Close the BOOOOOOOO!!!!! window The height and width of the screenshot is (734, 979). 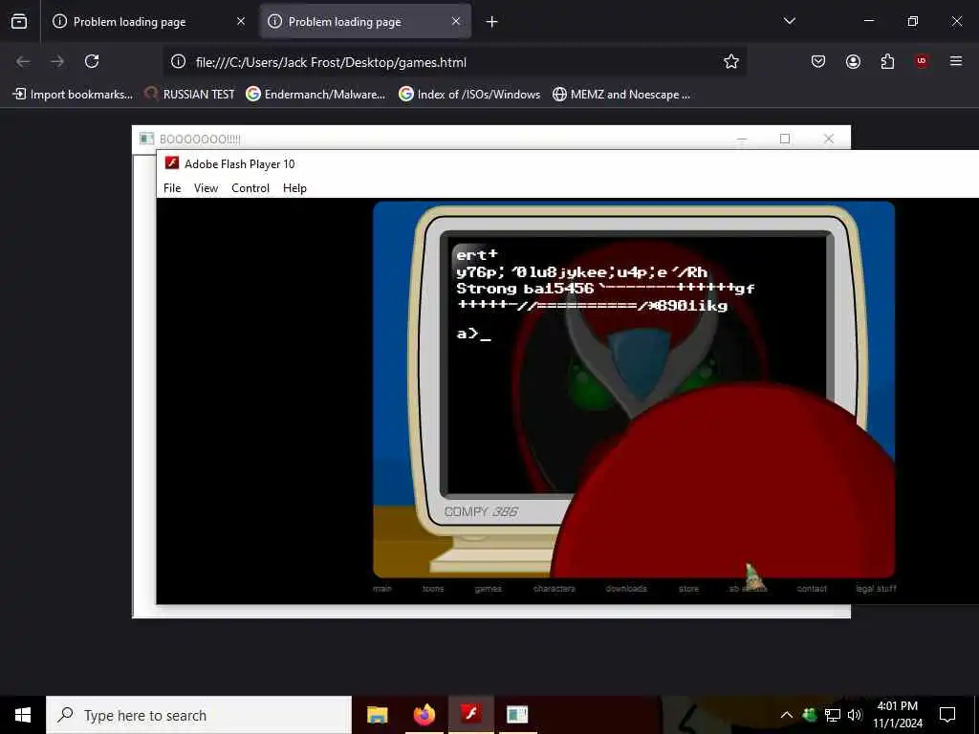[829, 139]
